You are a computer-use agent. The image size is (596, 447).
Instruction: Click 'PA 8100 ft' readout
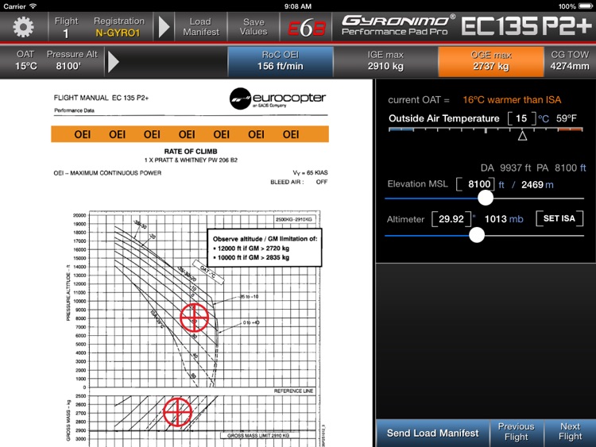pyautogui.click(x=561, y=168)
